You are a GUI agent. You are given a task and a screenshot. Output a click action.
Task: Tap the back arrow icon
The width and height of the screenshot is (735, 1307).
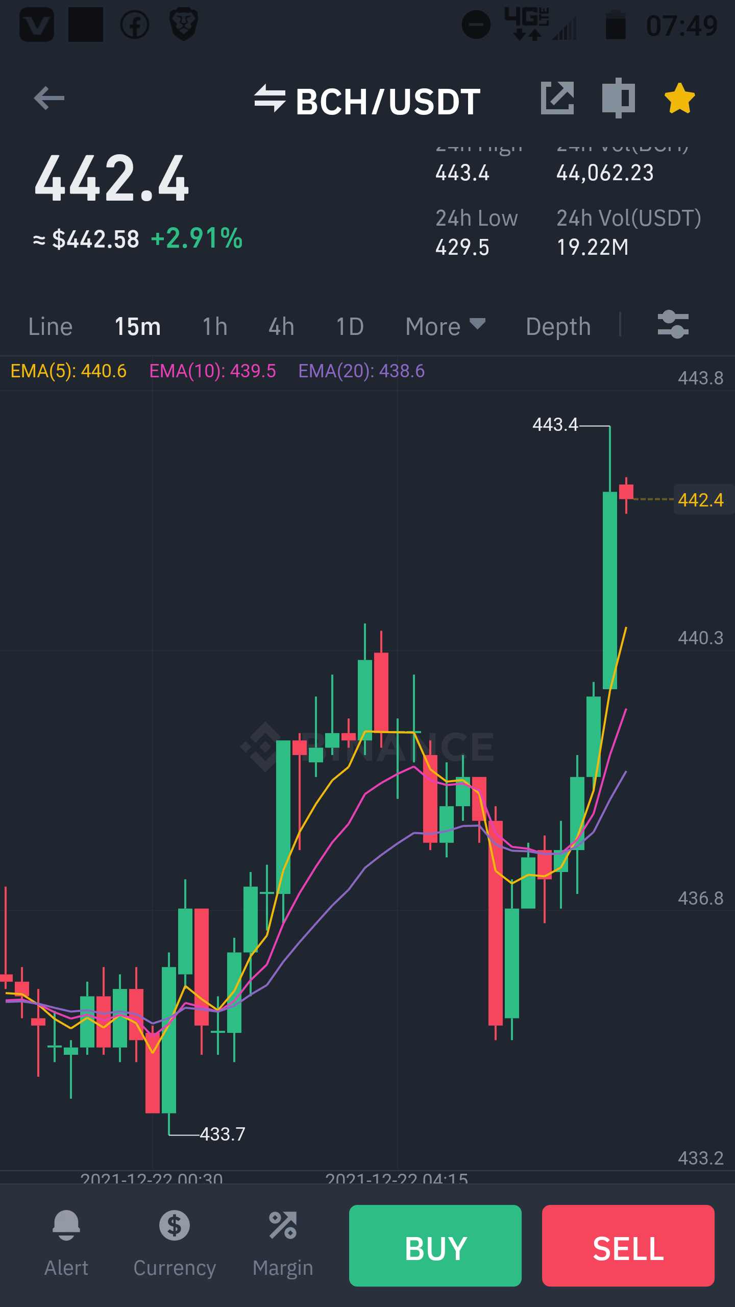49,98
